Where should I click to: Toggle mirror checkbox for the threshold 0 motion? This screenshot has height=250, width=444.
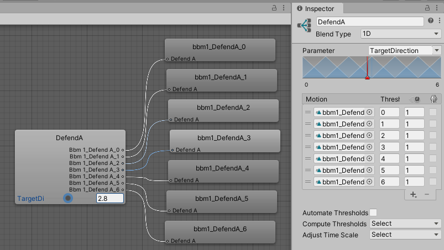point(433,112)
